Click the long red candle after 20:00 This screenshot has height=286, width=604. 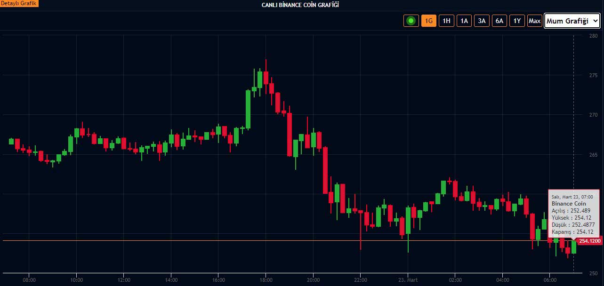point(325,170)
